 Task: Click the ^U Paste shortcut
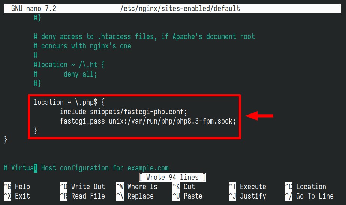point(187,196)
